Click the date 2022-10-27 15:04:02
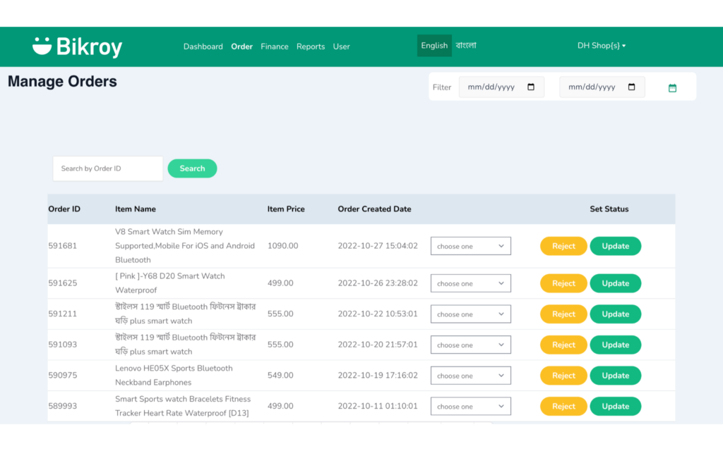723x451 pixels. [378, 246]
